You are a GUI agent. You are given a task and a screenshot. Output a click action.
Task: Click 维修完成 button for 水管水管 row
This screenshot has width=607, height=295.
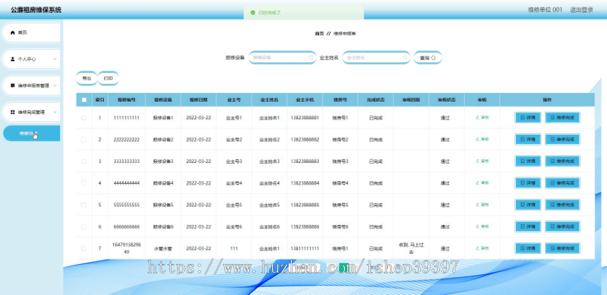(x=562, y=249)
